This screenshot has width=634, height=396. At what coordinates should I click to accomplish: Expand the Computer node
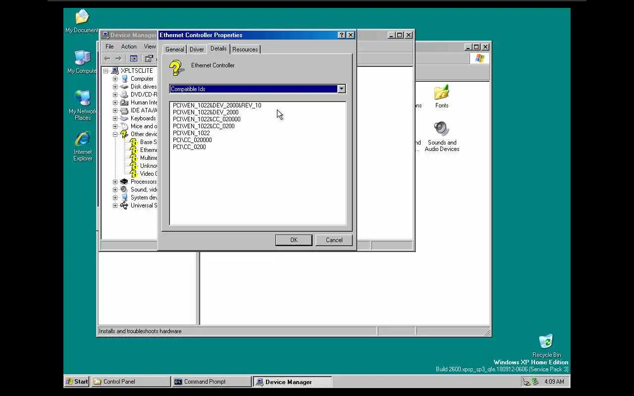coord(115,79)
